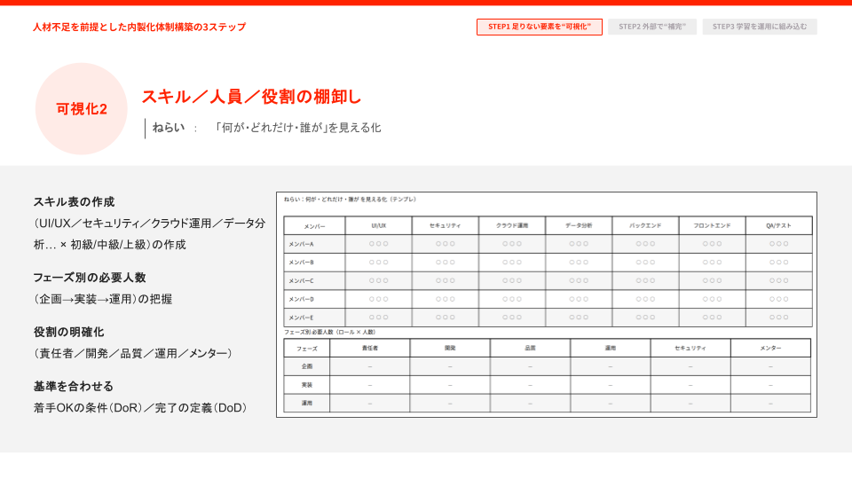Click the QA/テスト column header
The width and height of the screenshot is (852, 479).
coord(778,225)
